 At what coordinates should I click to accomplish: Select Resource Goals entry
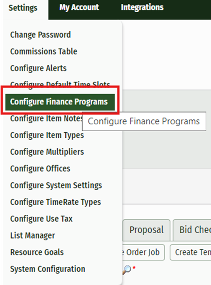(37, 252)
